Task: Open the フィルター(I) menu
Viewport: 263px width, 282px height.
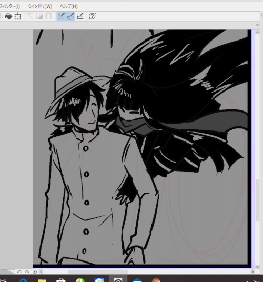Action: pos(9,6)
